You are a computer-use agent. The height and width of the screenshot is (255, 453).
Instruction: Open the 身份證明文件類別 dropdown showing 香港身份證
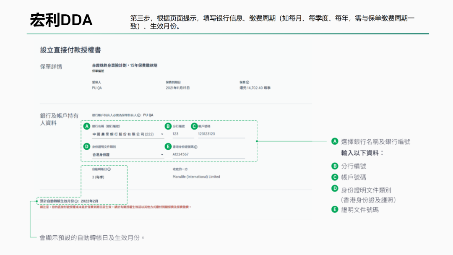pos(128,155)
